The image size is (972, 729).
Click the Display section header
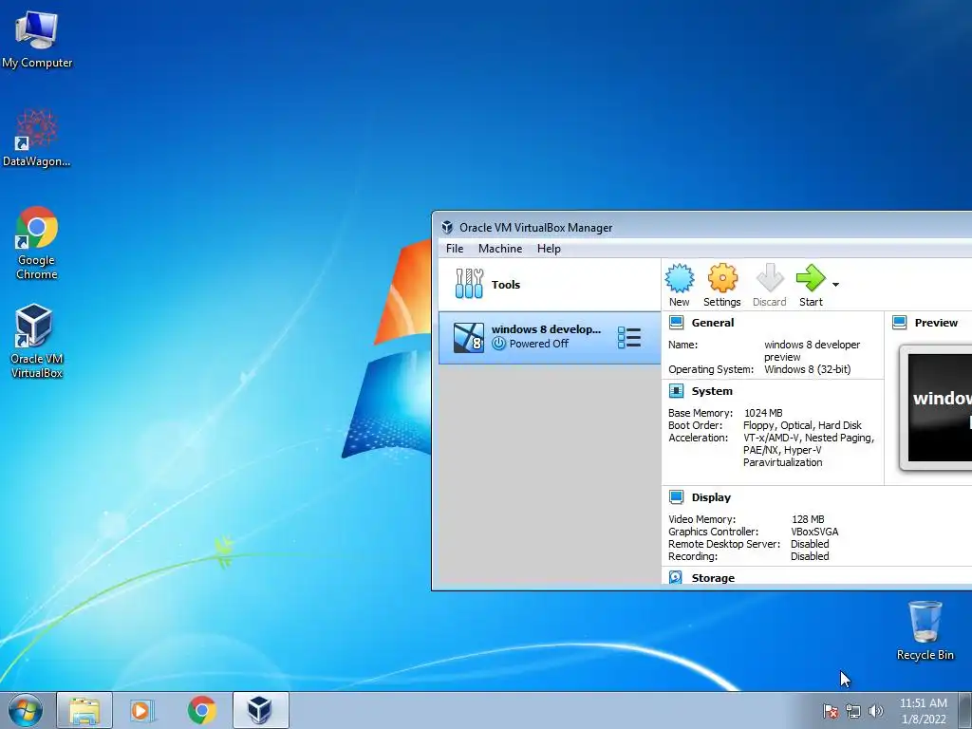click(711, 497)
